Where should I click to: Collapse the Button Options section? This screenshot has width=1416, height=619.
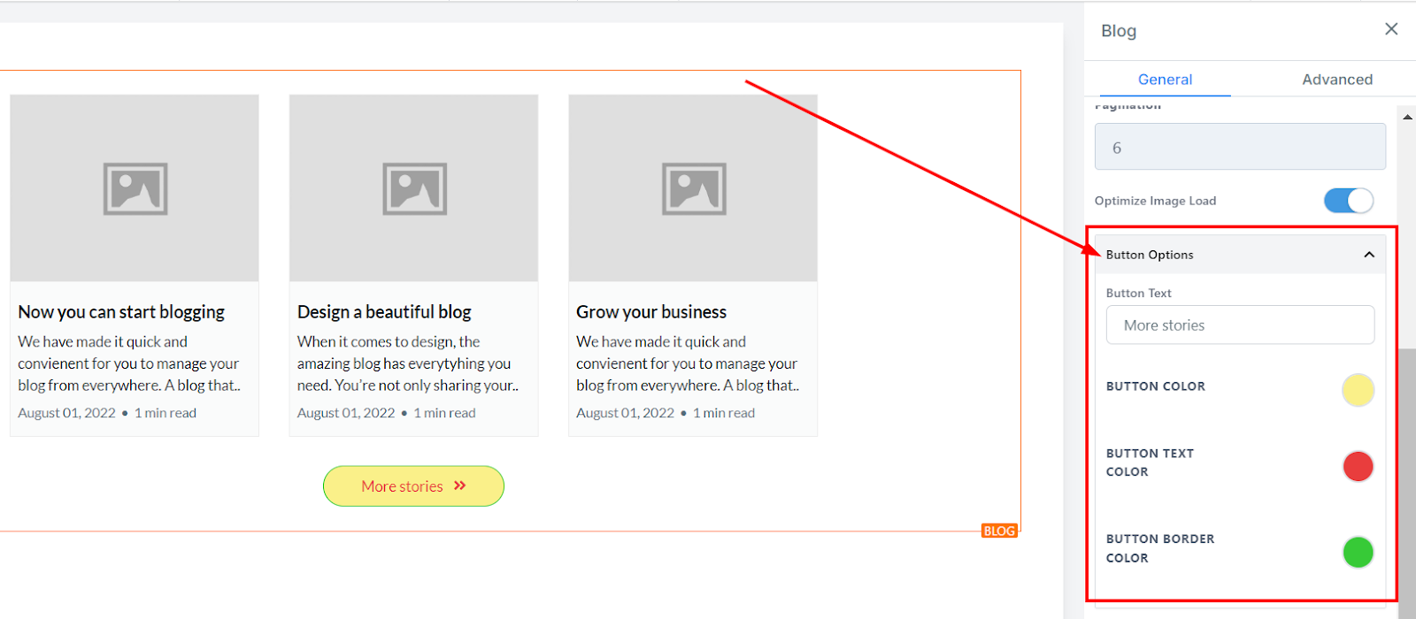point(1369,255)
